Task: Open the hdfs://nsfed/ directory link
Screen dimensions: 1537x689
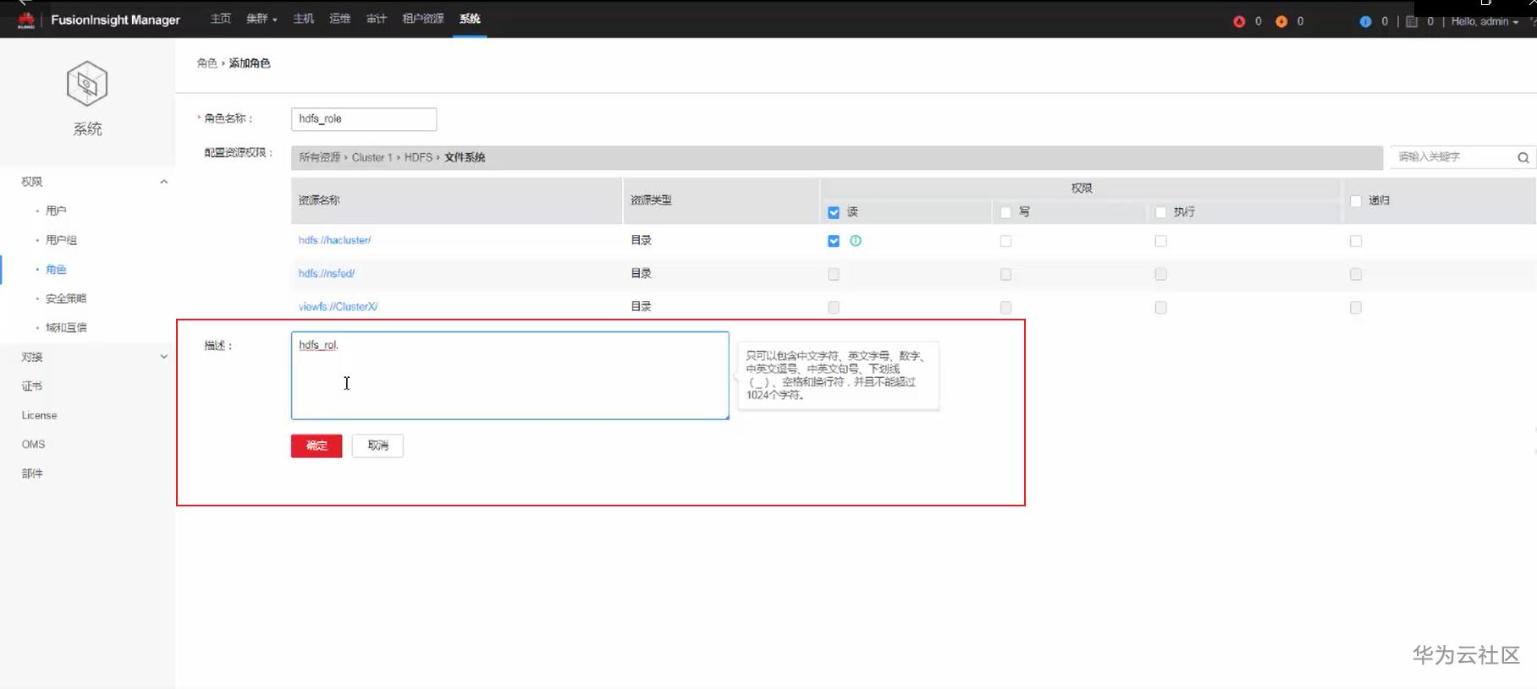Action: (x=327, y=273)
